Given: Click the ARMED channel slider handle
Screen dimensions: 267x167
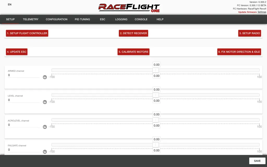Looking at the screenshot, I should tap(156, 70).
